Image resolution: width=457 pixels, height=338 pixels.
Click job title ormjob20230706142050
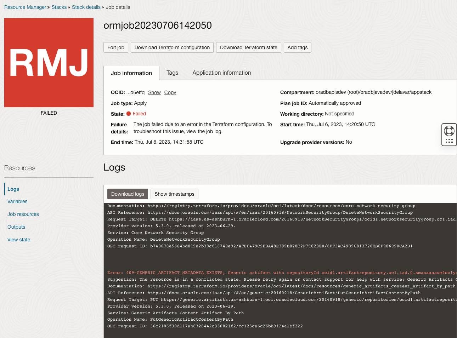coord(158,25)
